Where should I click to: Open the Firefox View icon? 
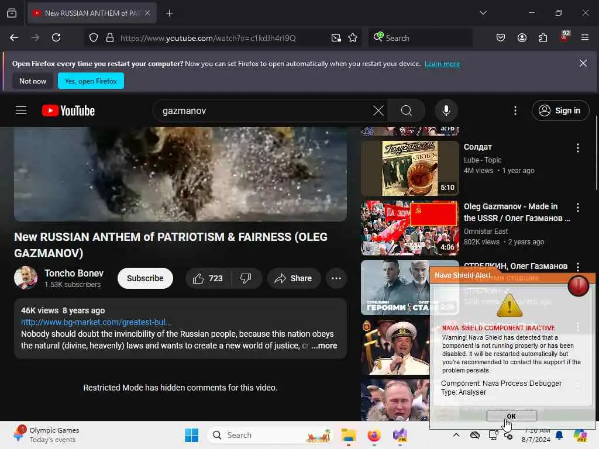[x=12, y=13]
